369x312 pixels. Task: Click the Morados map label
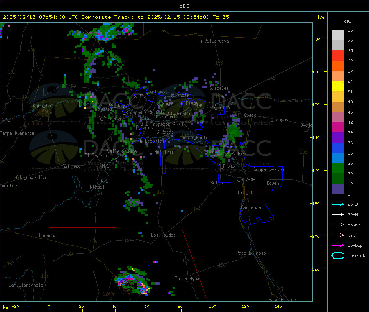click(48, 235)
